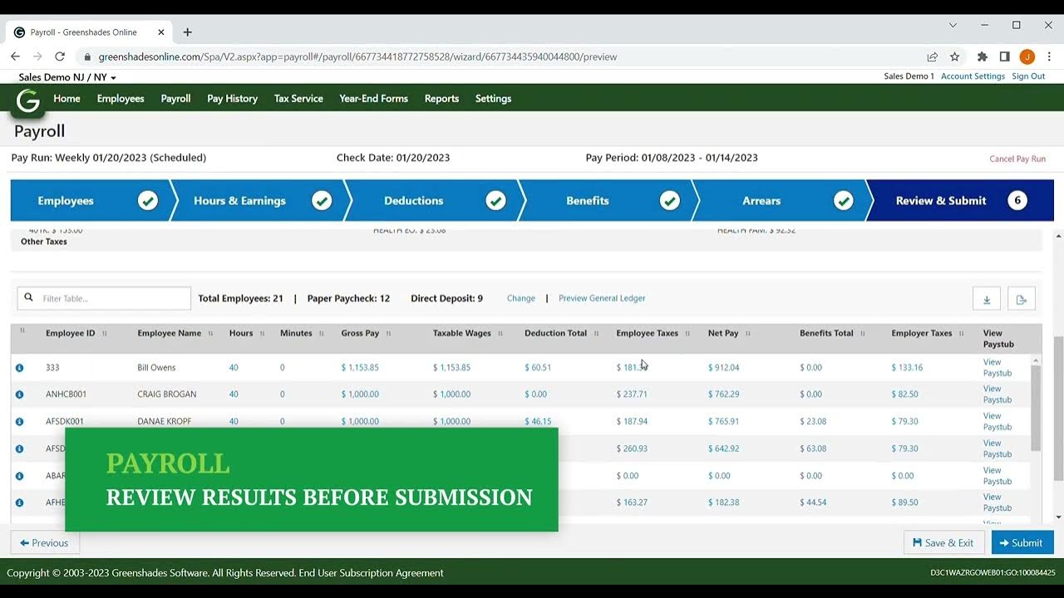The image size is (1064, 598).
Task: Click the export file icon button
Action: click(1022, 299)
